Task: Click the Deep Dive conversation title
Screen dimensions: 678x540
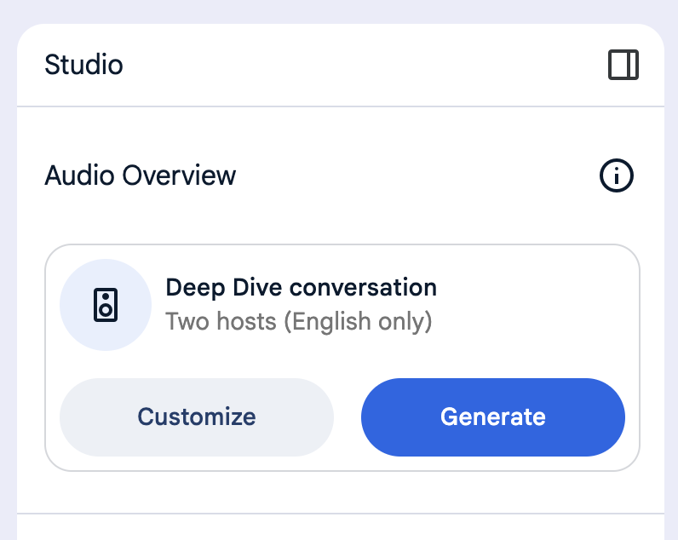Action: (301, 287)
